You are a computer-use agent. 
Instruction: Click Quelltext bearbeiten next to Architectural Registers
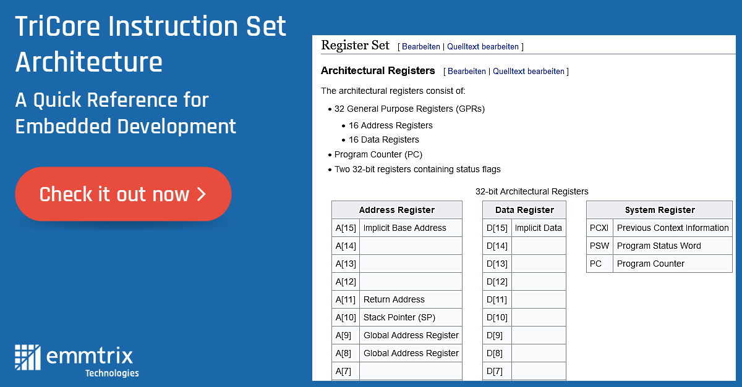pyautogui.click(x=529, y=71)
